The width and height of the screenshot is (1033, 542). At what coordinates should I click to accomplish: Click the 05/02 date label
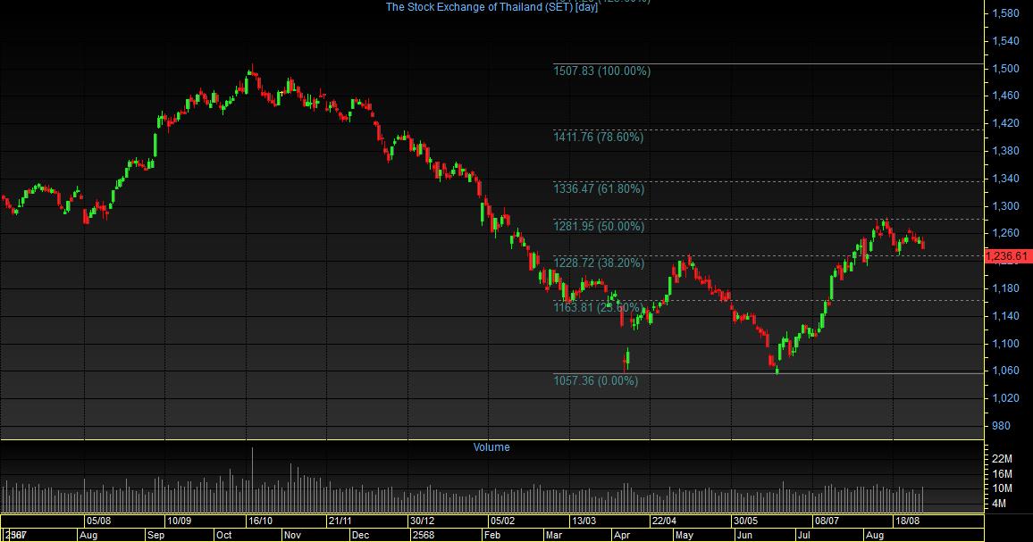(502, 521)
